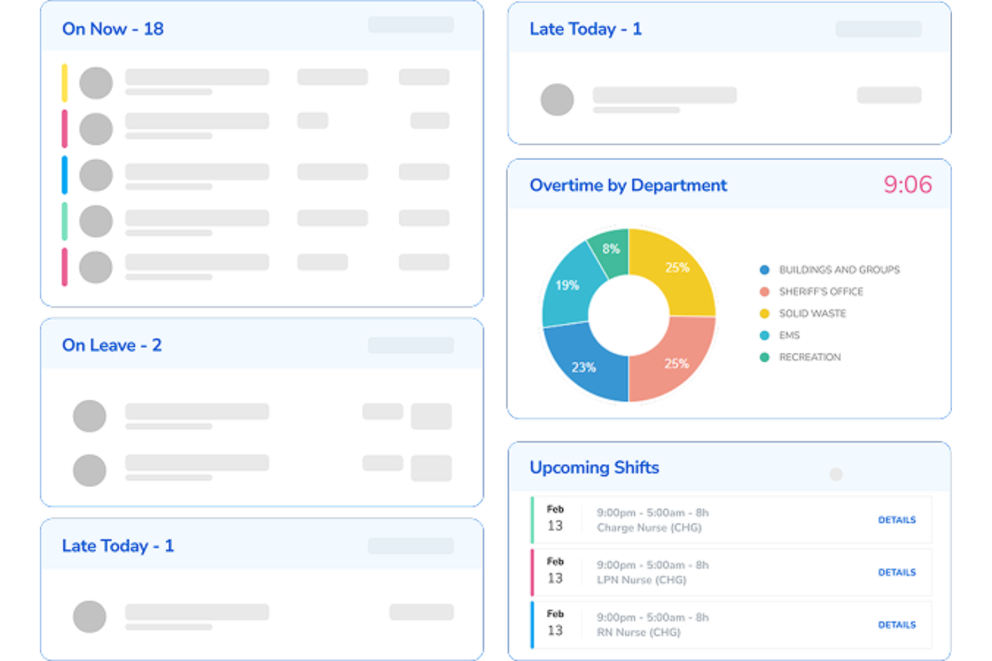Open DETAILS for the LPN Nurse shift

point(897,573)
